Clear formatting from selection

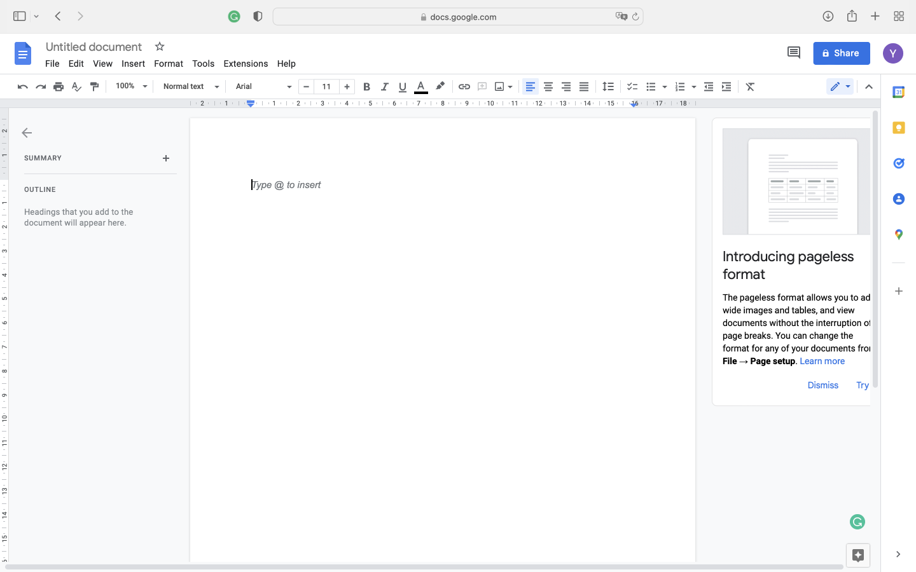point(751,86)
